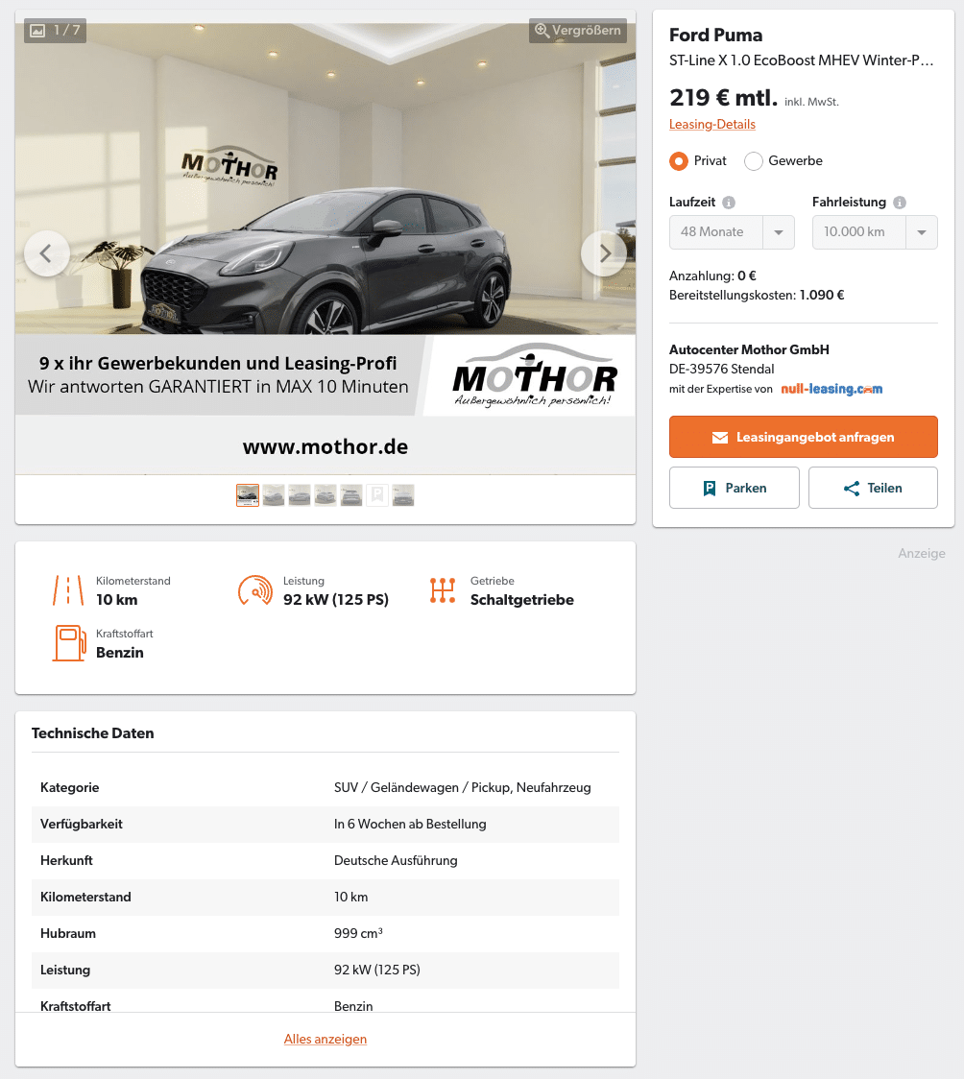
Task: Click the image counter icon 1/7
Action: pyautogui.click(x=37, y=31)
